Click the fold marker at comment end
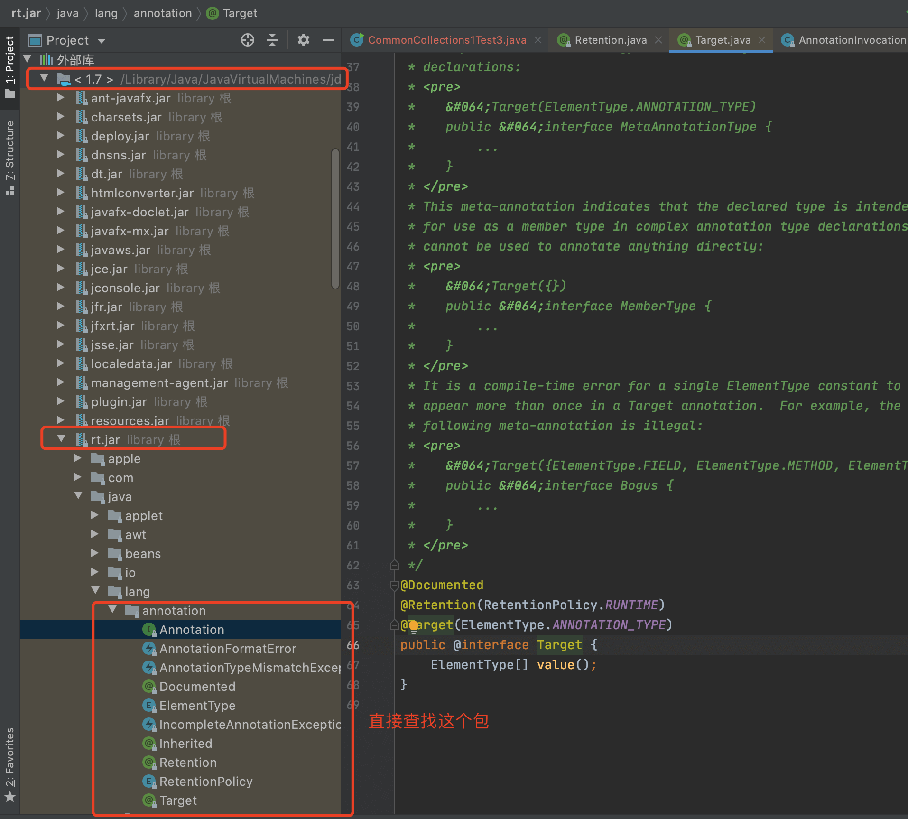 [394, 565]
